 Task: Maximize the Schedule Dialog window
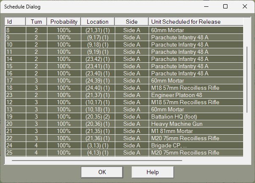coord(225,6)
